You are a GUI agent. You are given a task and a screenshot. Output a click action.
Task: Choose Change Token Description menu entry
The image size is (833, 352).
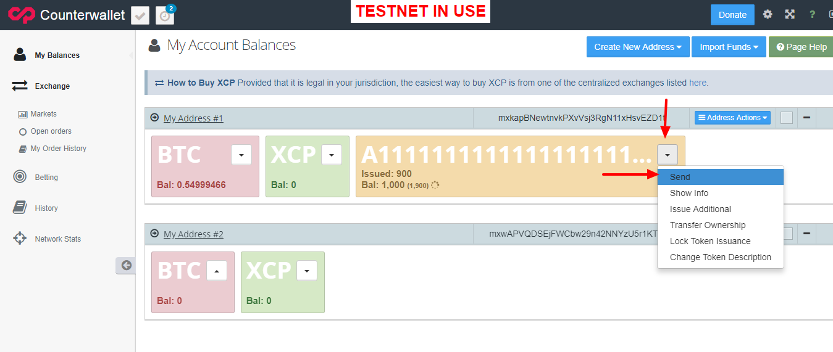721,257
